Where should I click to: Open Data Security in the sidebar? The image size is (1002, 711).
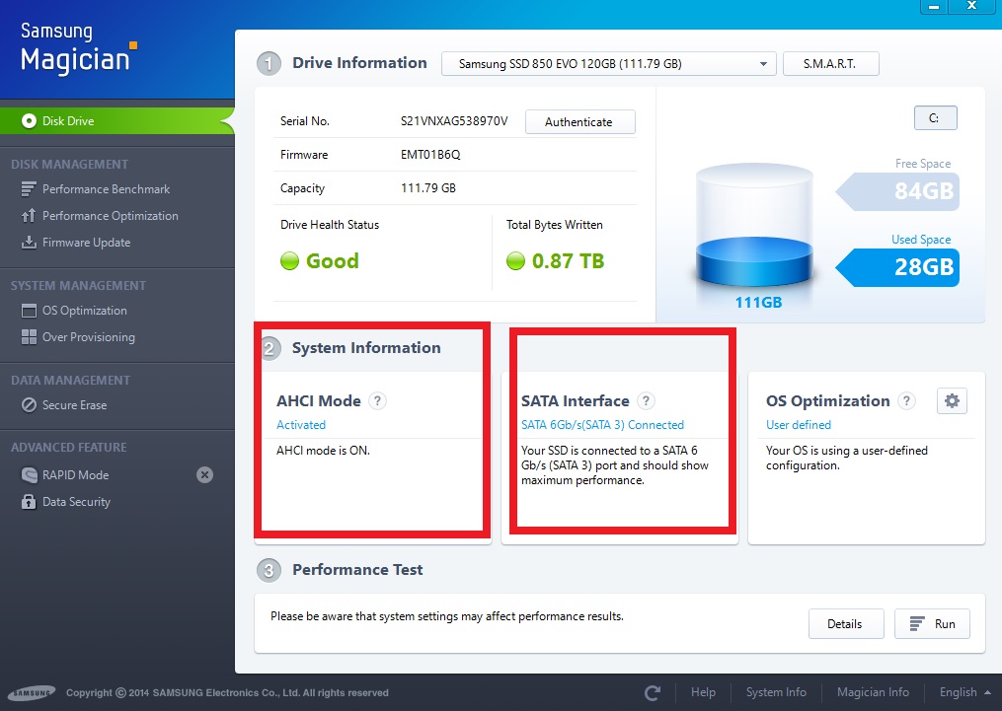(x=76, y=502)
